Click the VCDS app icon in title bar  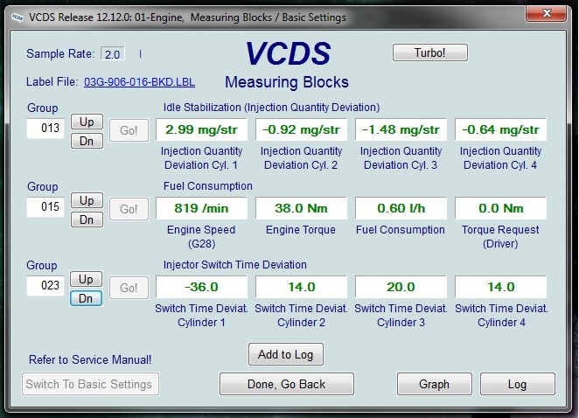[x=17, y=17]
